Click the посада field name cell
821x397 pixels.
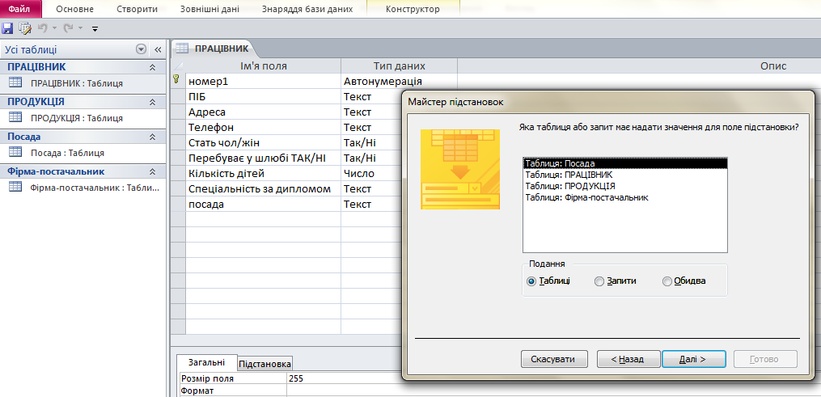coord(264,204)
